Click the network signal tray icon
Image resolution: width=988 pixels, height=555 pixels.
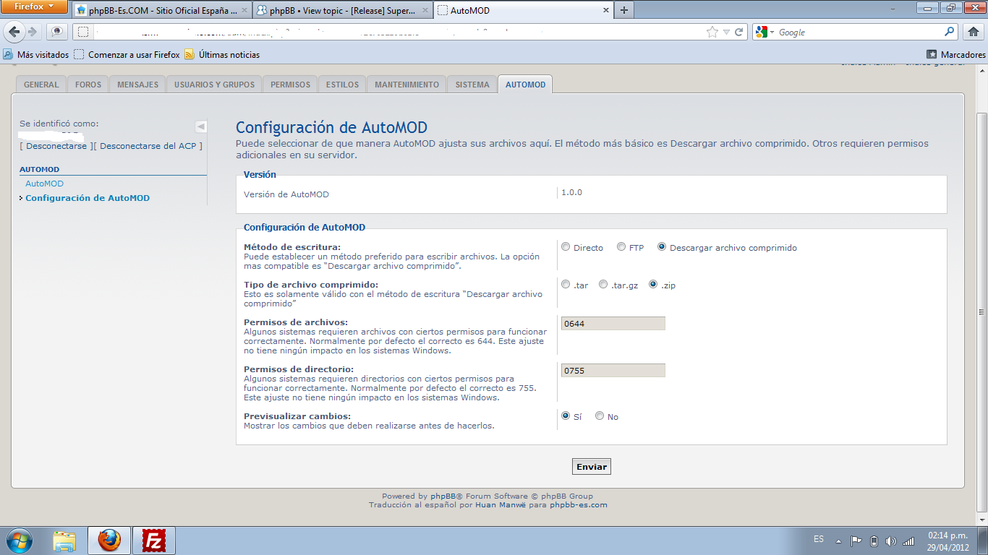908,541
